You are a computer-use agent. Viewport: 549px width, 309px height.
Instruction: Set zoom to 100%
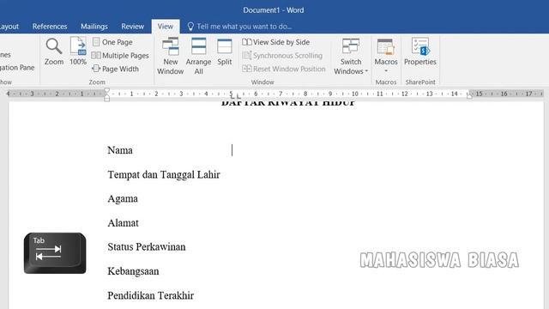tap(78, 51)
